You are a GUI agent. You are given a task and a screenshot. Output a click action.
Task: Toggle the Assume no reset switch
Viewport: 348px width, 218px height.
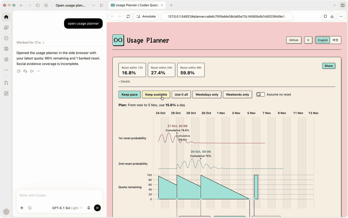[x=260, y=94]
